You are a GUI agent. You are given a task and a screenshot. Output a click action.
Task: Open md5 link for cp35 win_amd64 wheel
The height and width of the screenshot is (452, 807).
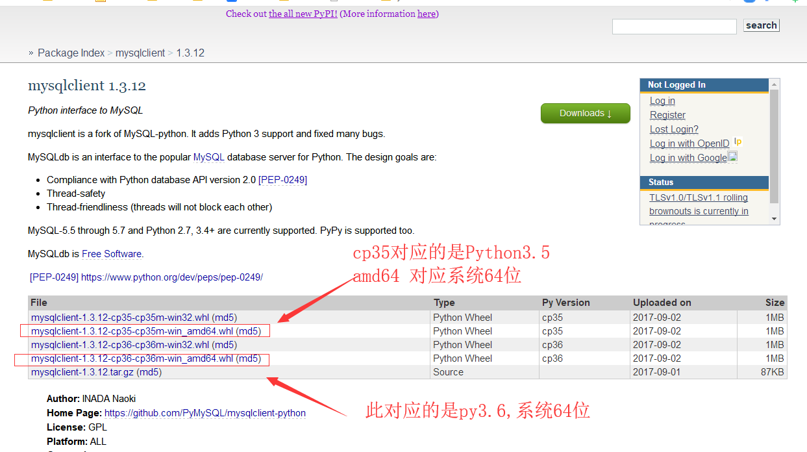point(248,331)
